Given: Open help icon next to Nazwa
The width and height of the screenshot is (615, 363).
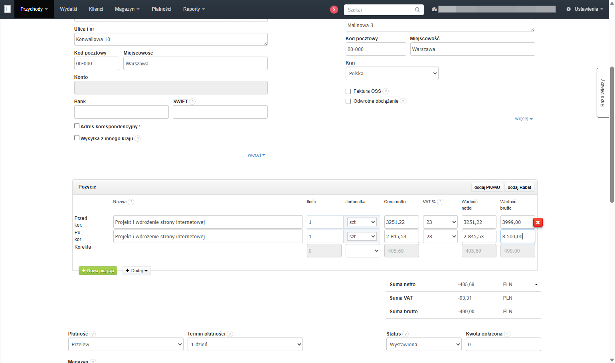Looking at the screenshot, I should tap(131, 202).
